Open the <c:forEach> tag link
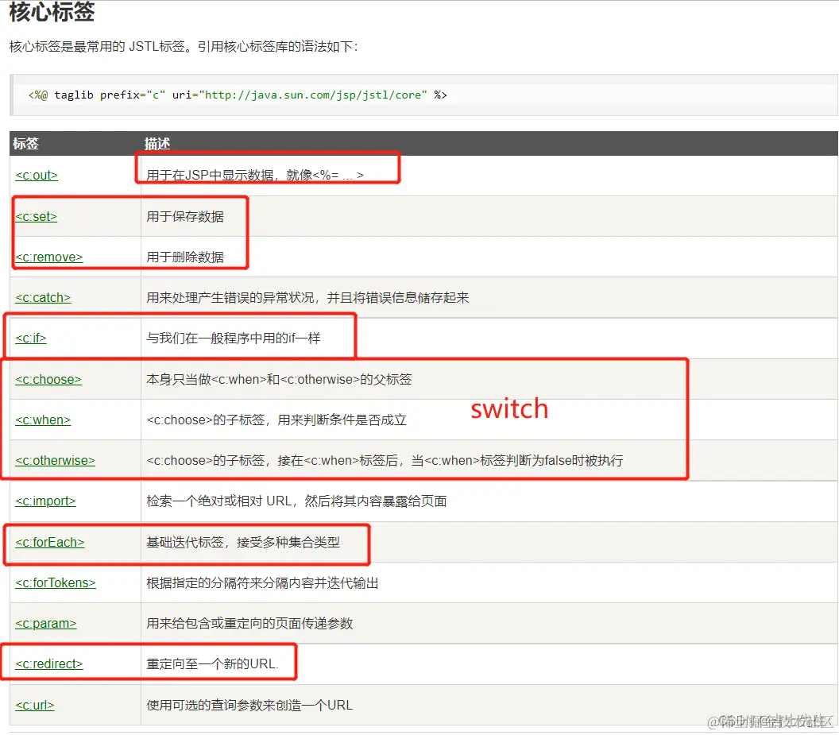839x735 pixels. click(49, 542)
